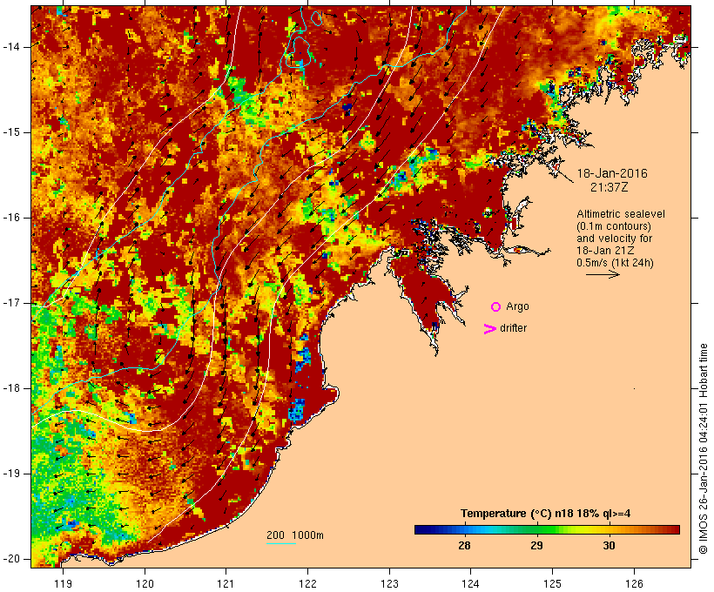This screenshot has width=714, height=592.
Task: Click the '(0.1m contours)' caption line
Action: [x=614, y=226]
